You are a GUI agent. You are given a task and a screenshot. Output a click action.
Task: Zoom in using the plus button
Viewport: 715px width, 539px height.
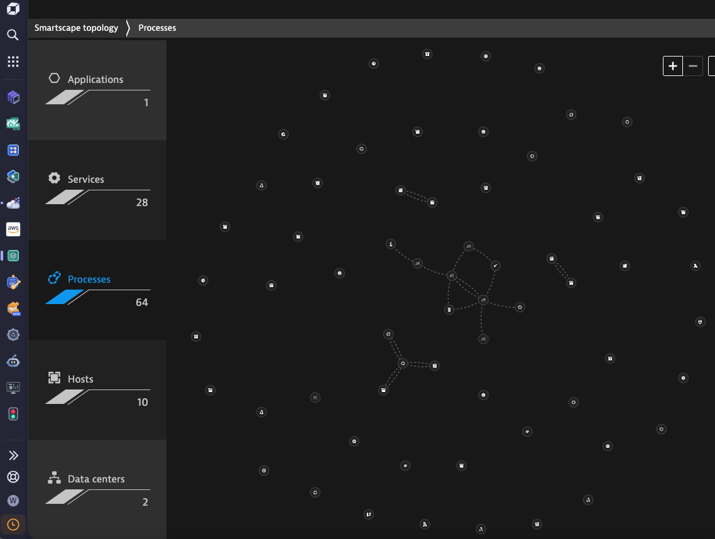coord(672,65)
